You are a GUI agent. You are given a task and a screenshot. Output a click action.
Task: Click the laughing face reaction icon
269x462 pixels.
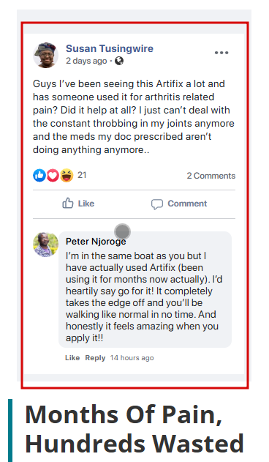tap(67, 175)
